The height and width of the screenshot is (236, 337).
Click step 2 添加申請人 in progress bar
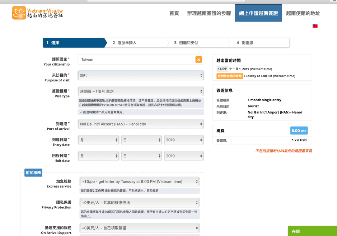pos(126,43)
